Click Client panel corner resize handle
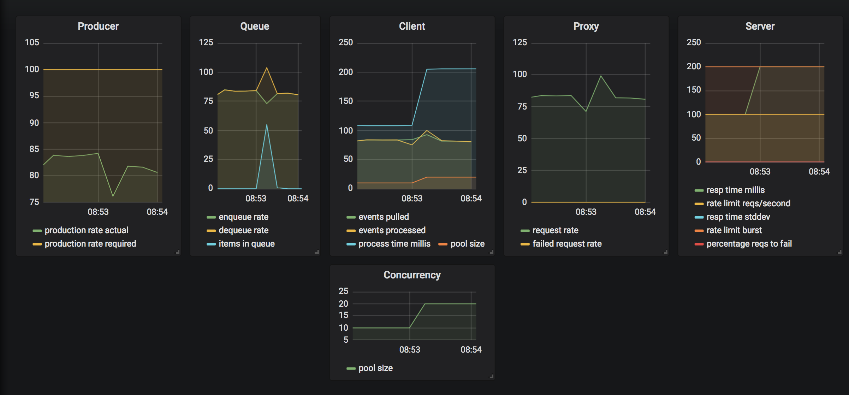Image resolution: width=849 pixels, height=395 pixels. (491, 252)
